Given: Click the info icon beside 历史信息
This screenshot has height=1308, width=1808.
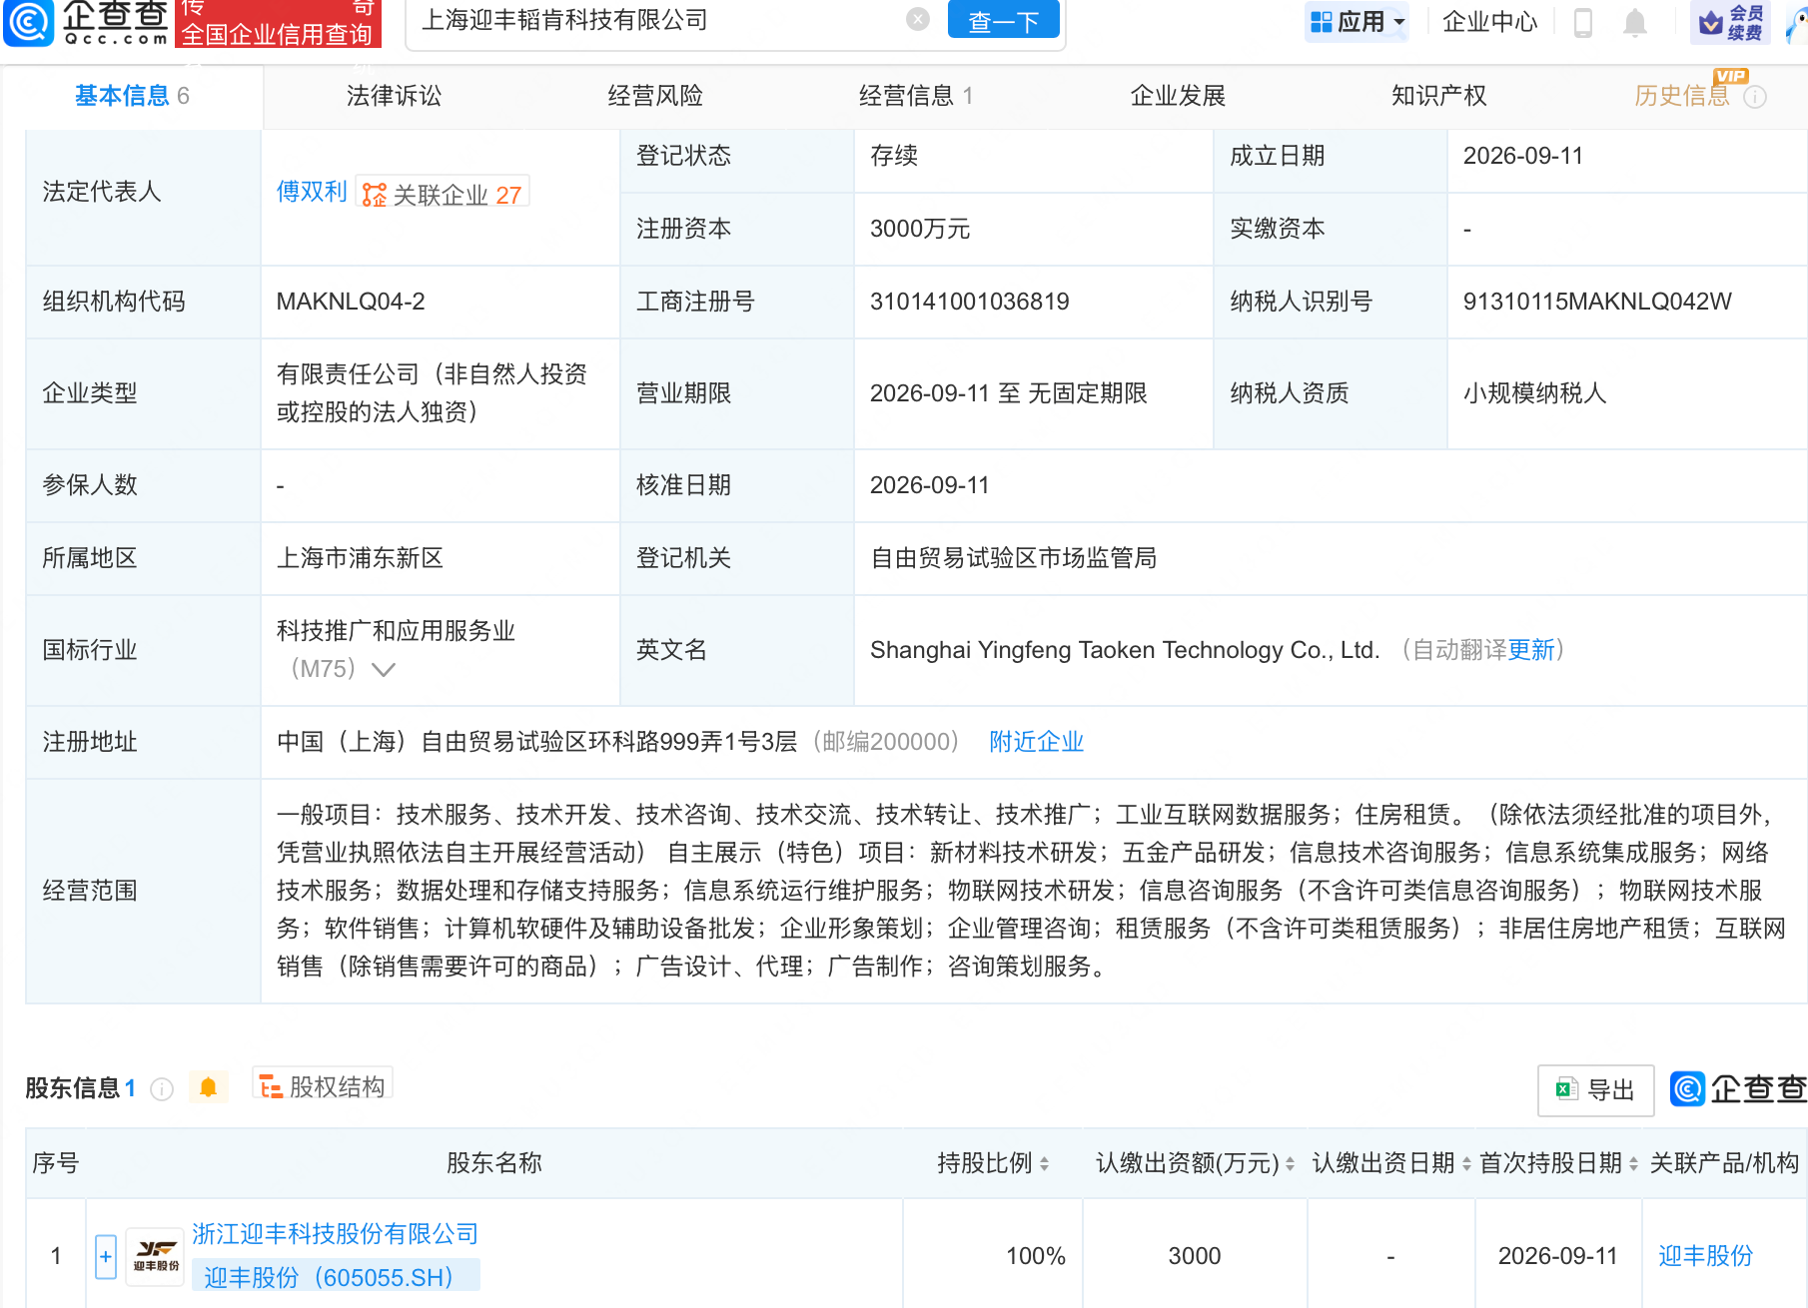Looking at the screenshot, I should coord(1755,97).
